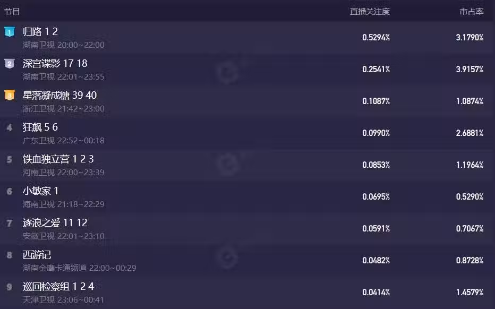This screenshot has width=495, height=309.
Task: Click the 3.9157% market share value
Action: point(470,70)
